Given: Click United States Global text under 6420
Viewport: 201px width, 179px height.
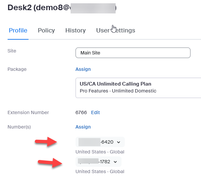Looking at the screenshot, I should (x=100, y=152).
